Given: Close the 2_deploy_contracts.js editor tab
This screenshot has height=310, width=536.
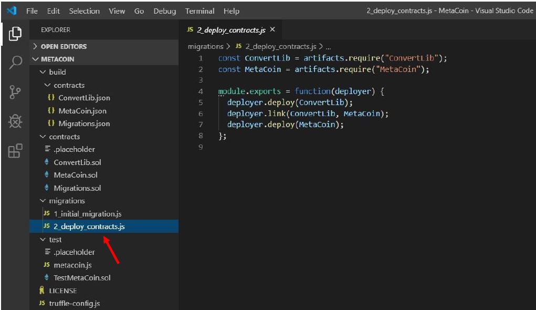Looking at the screenshot, I should [272, 29].
